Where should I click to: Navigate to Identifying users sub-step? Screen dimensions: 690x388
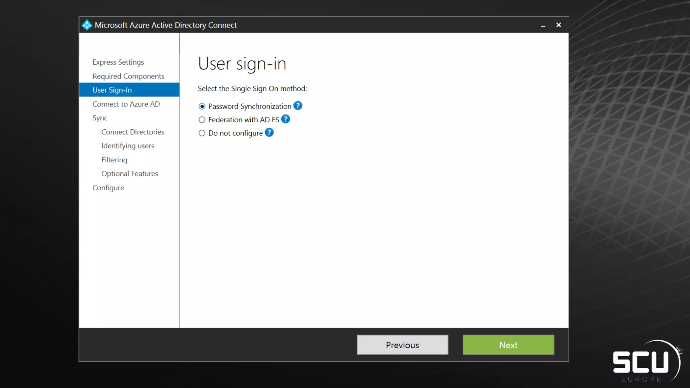point(128,146)
